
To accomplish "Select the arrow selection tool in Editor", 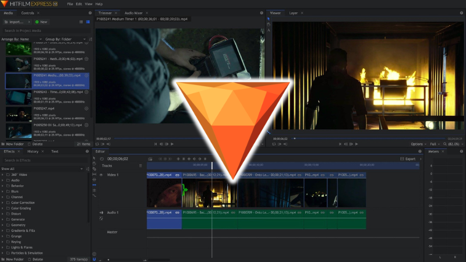I will [x=94, y=158].
